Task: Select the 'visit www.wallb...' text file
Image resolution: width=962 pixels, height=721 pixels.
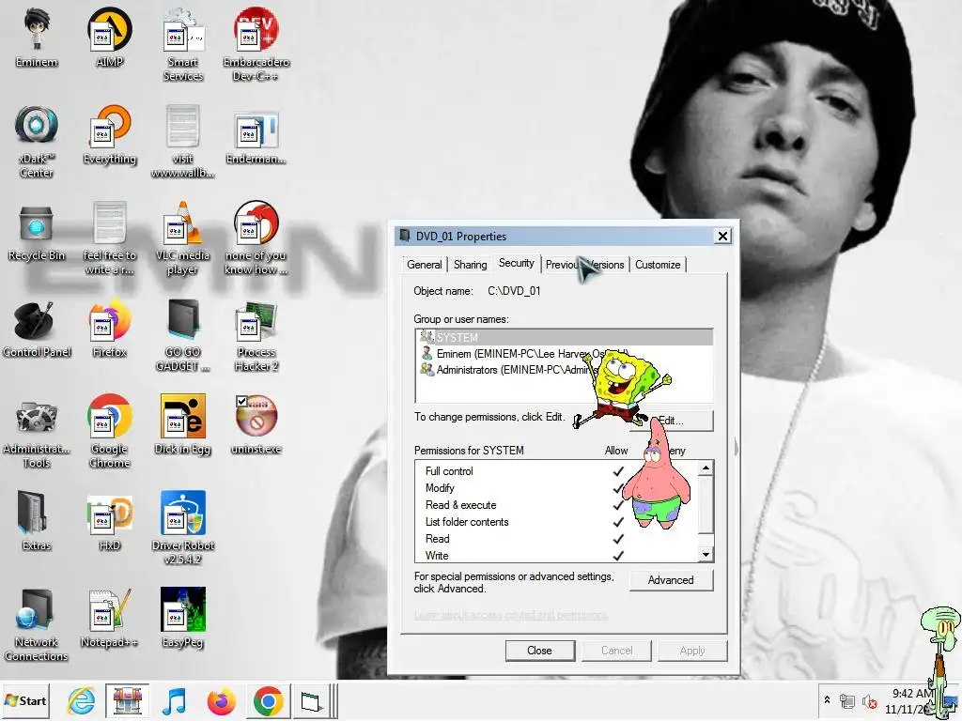Action: 183,141
